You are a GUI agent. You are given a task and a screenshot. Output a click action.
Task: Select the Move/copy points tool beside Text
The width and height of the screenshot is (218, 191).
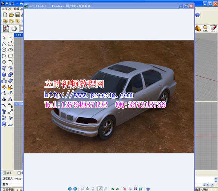pyautogui.click(x=10, y=111)
